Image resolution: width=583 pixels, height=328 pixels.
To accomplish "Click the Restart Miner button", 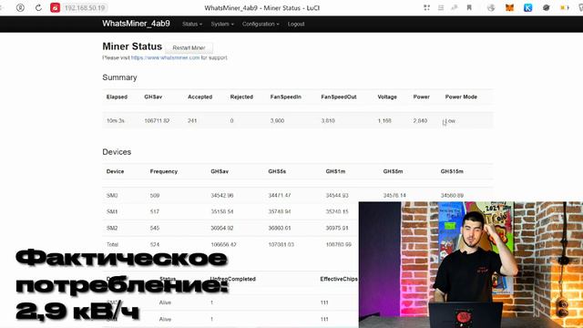I will [x=189, y=47].
